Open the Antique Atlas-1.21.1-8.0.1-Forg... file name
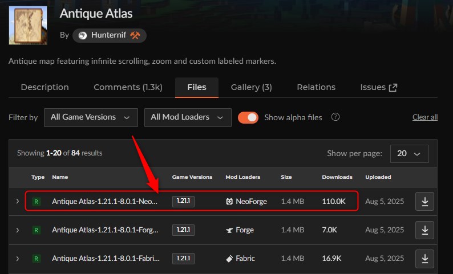The width and height of the screenshot is (453, 274). click(x=105, y=230)
